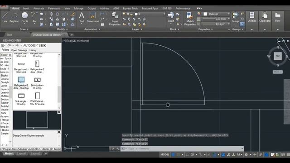Image resolution: width=290 pixels, height=163 pixels.
Task: Insert a Table from Annotation panel
Action: point(102,24)
